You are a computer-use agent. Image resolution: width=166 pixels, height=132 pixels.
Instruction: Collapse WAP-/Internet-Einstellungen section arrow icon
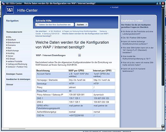pyautogui.click(x=79, y=55)
